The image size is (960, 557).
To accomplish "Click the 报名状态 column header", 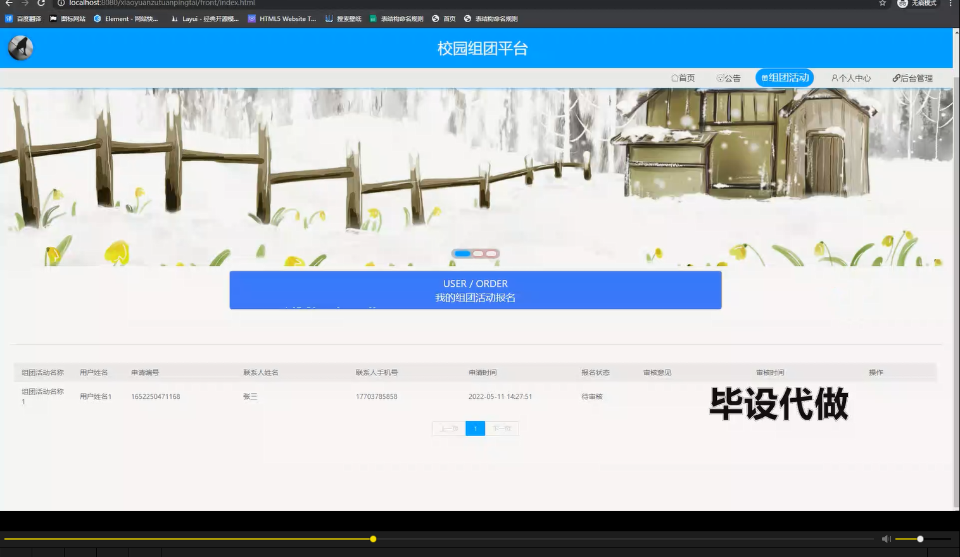I will pyautogui.click(x=595, y=372).
